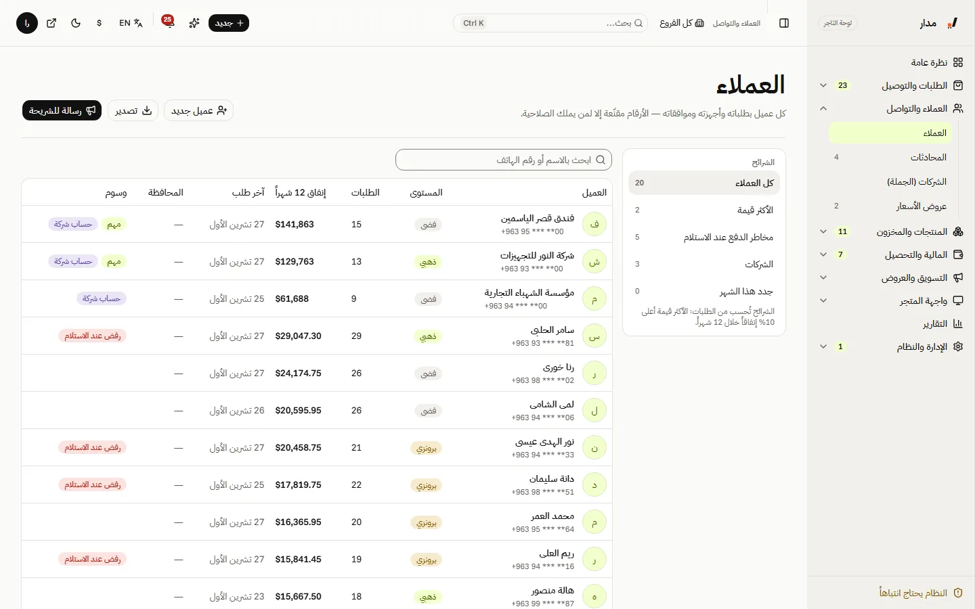
Task: Click the إنفاق 12 شهراً column header
Action: click(x=300, y=192)
